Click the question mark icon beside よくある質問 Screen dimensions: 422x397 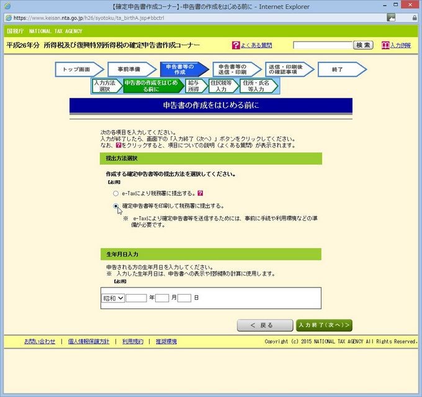click(236, 45)
